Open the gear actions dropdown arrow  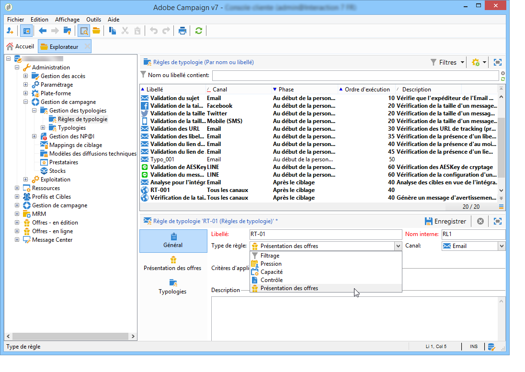click(484, 62)
